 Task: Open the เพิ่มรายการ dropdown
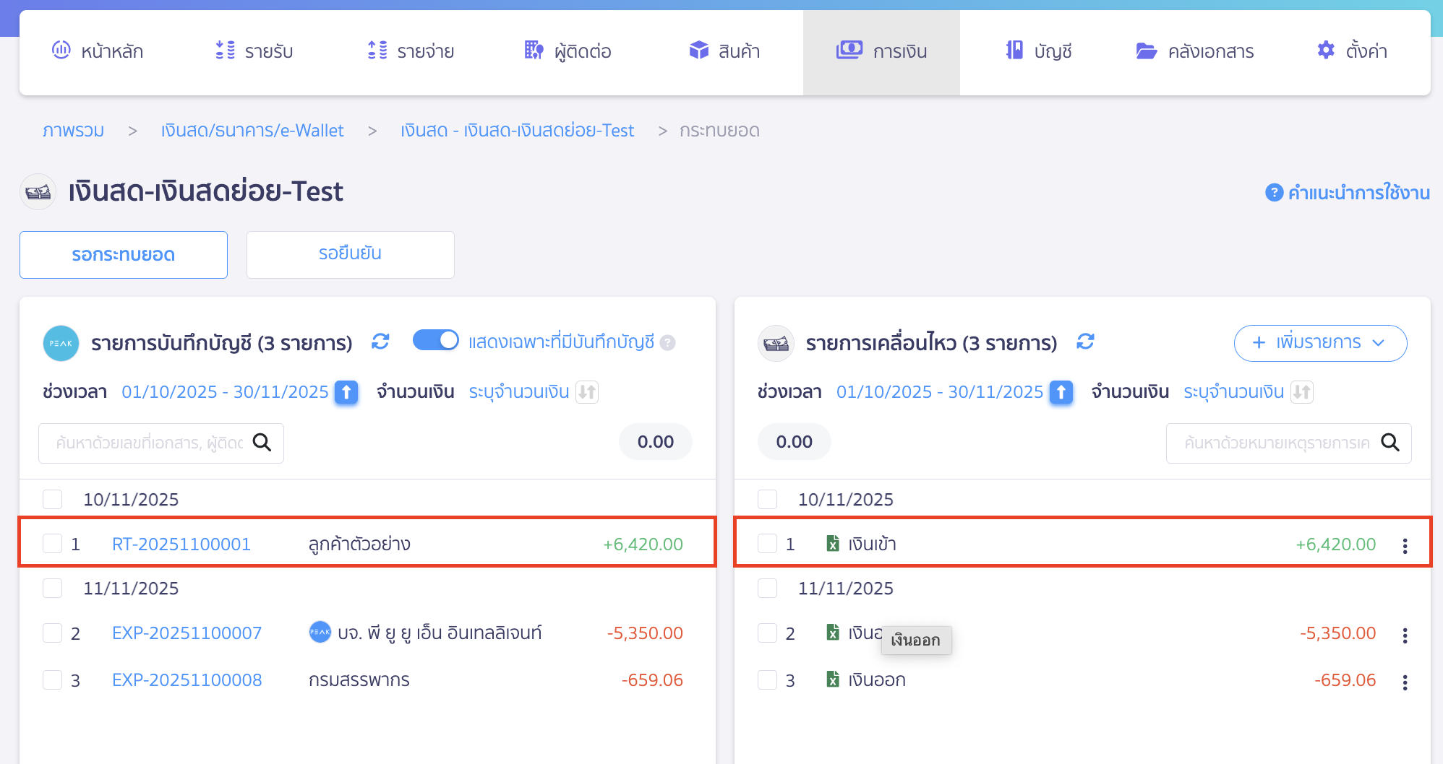pos(1320,343)
